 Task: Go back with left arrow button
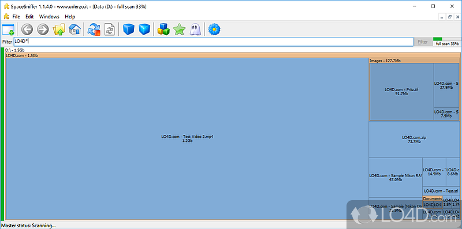(x=27, y=29)
